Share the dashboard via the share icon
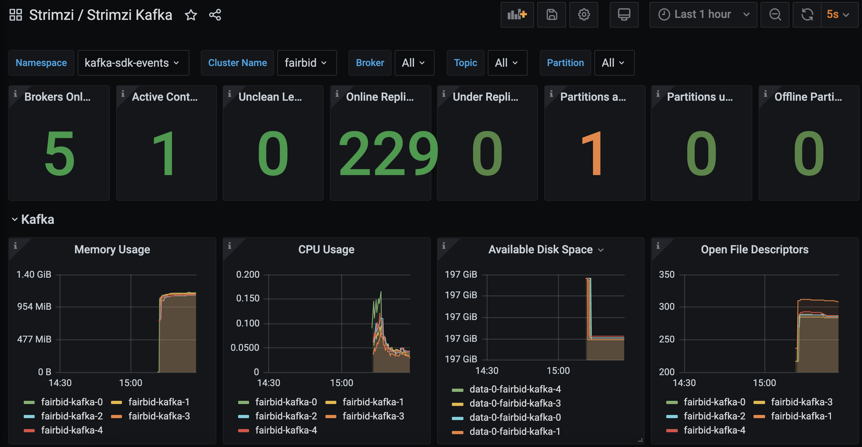 215,15
